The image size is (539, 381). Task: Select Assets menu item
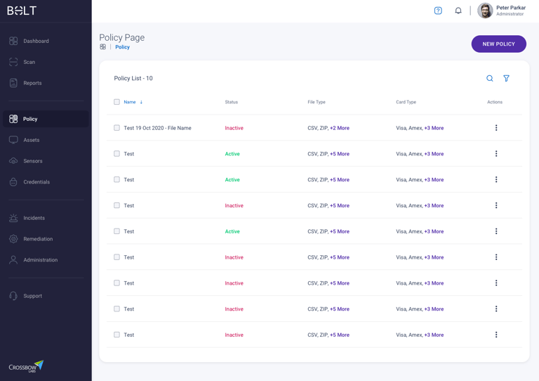pos(32,140)
